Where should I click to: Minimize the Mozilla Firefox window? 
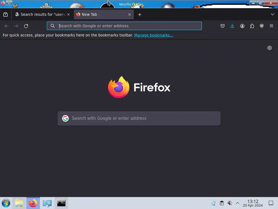coord(253,3)
